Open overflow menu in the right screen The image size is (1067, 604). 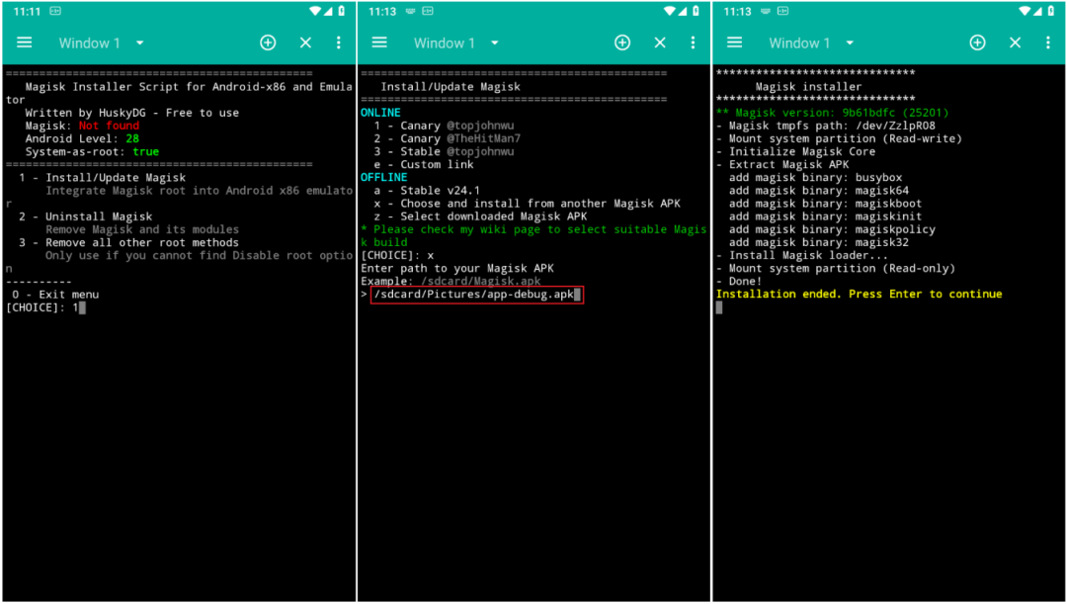[1048, 43]
